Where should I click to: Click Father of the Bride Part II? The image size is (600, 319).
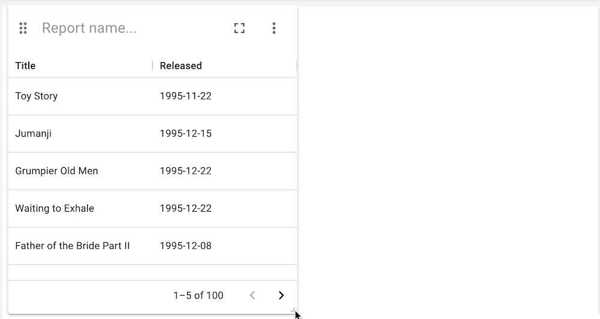pos(73,246)
